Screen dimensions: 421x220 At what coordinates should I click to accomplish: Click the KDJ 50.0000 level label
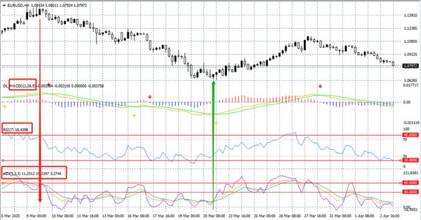(x=410, y=192)
